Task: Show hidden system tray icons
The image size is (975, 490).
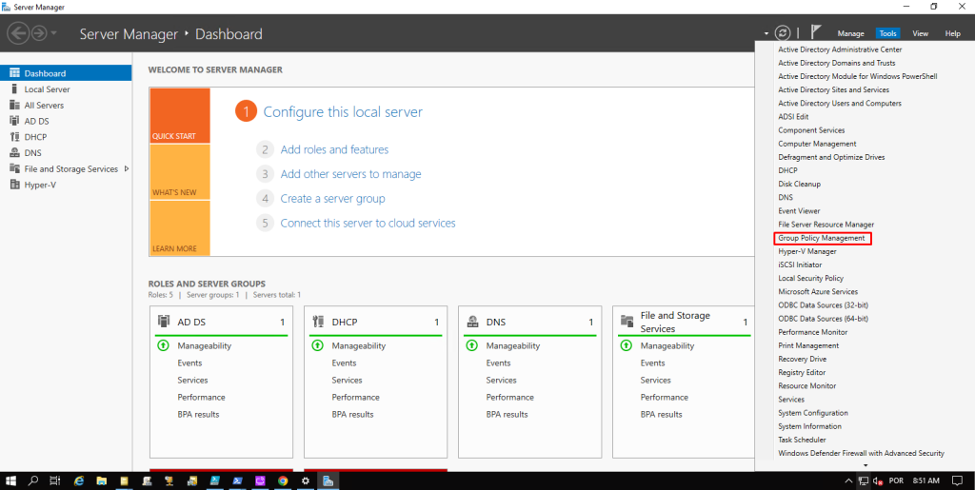Action: pos(848,480)
